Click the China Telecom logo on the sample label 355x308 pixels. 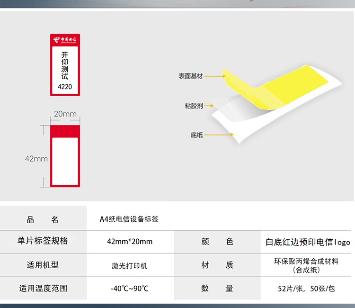coord(65,40)
